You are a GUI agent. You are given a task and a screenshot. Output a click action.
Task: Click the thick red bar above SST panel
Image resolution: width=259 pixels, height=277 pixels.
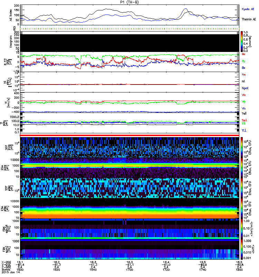[130, 135]
